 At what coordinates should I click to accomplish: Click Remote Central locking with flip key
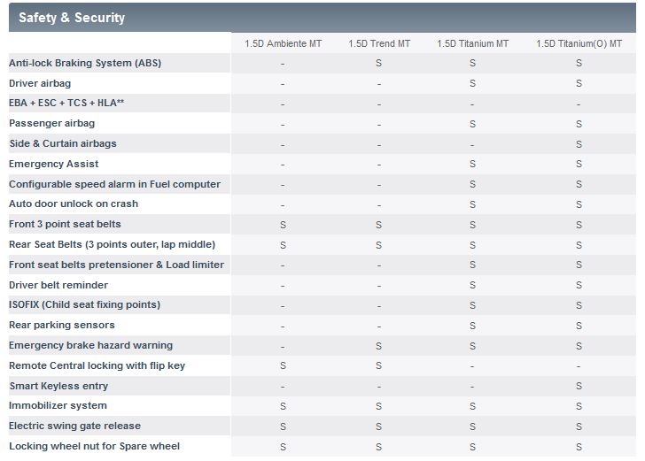(x=97, y=365)
